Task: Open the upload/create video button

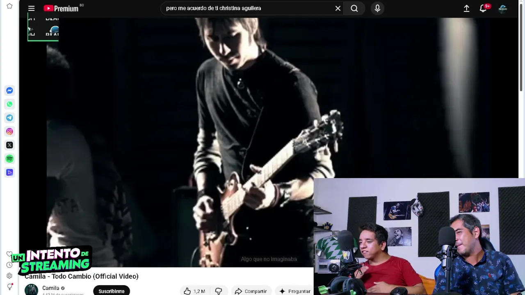Action: click(466, 8)
